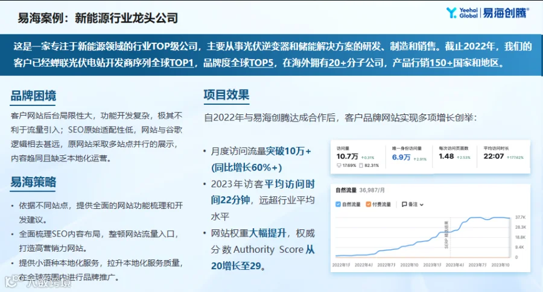Click the 177.62% growth indicator
The height and width of the screenshot is (292, 543).
(515, 158)
